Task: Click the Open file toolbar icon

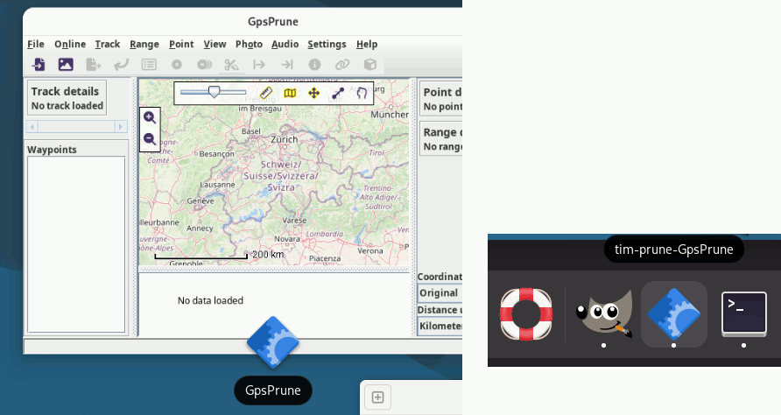Action: pyautogui.click(x=38, y=64)
